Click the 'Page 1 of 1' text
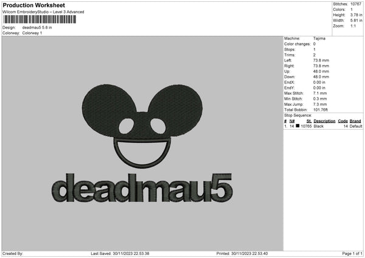Screen dimensions: 365x258 click(352, 254)
